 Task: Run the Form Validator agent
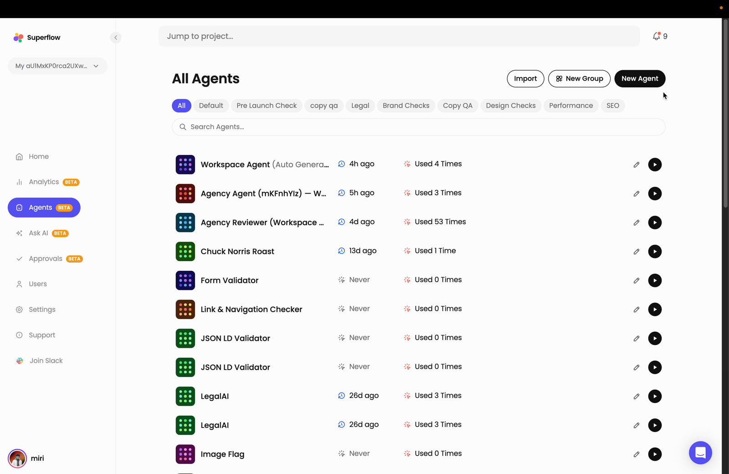point(655,280)
